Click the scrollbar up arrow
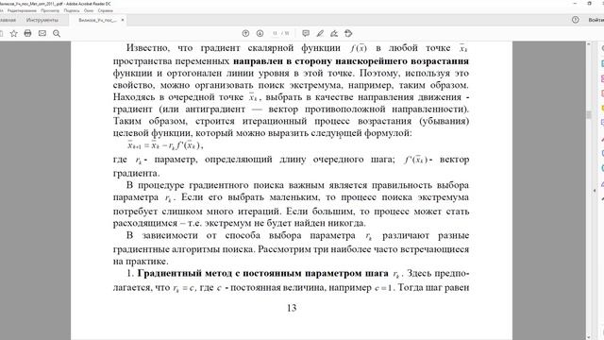The width and height of the screenshot is (604, 340). tap(588, 44)
